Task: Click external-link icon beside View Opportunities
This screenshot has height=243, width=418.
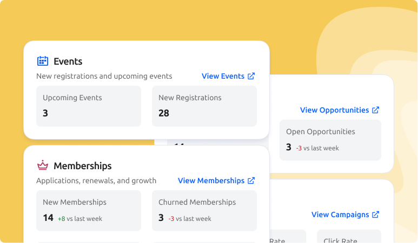Action: [x=376, y=110]
